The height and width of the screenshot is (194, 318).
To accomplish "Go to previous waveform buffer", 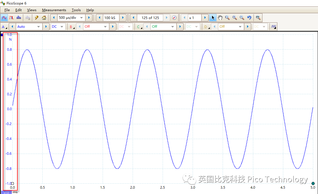I will pos(133,18).
